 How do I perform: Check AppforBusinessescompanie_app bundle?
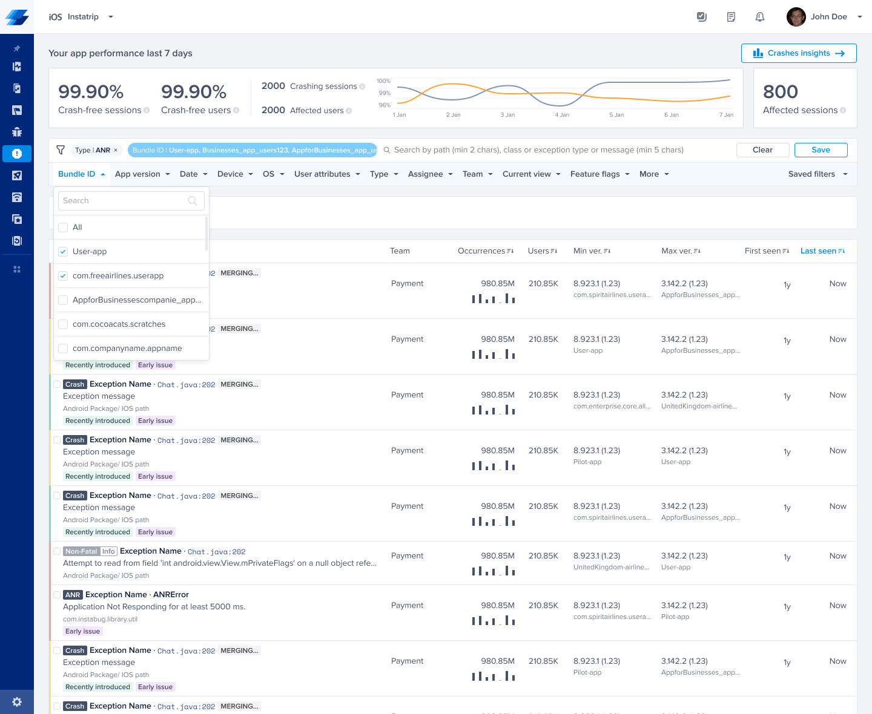pos(63,300)
